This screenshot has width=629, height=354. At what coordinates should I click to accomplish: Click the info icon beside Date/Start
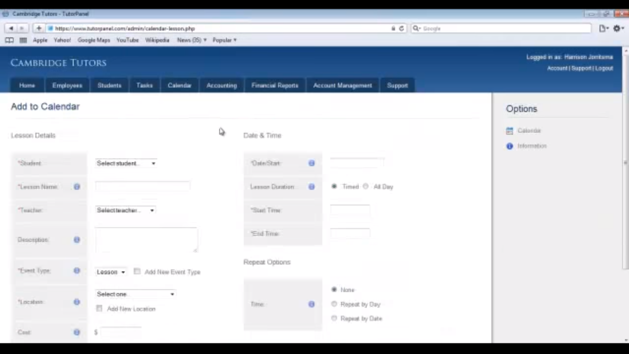point(311,163)
